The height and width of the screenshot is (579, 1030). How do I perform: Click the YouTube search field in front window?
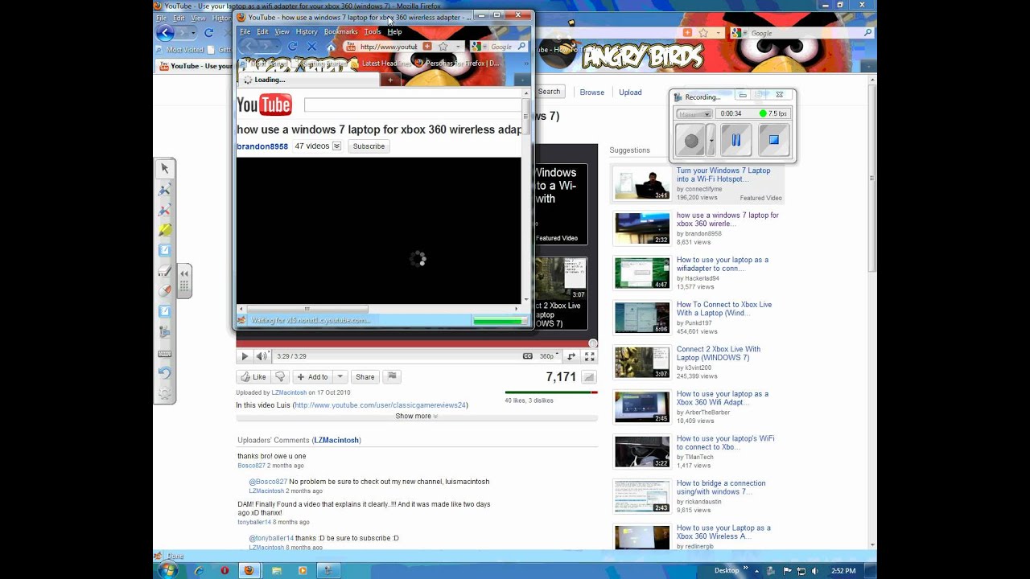[x=414, y=105]
